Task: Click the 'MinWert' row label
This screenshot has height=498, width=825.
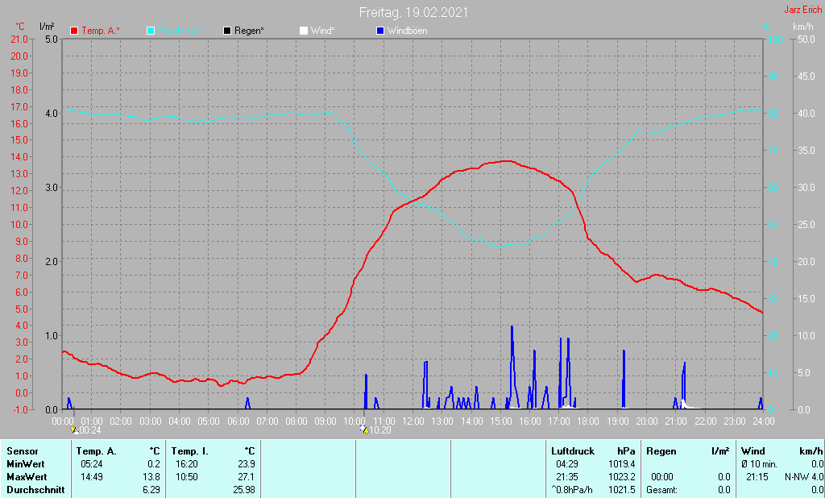Action: tap(26, 464)
